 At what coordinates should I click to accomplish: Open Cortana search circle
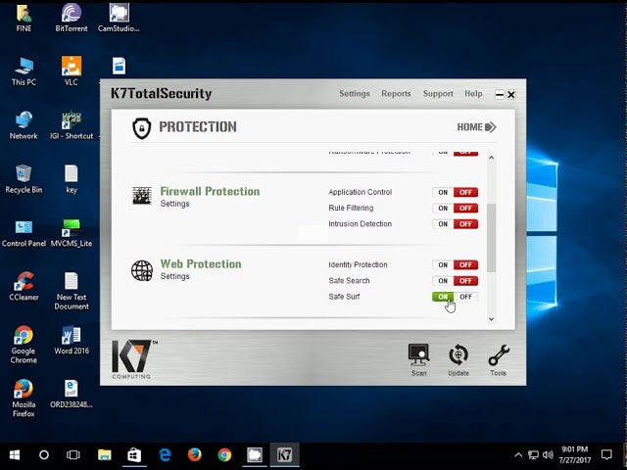tap(44, 455)
